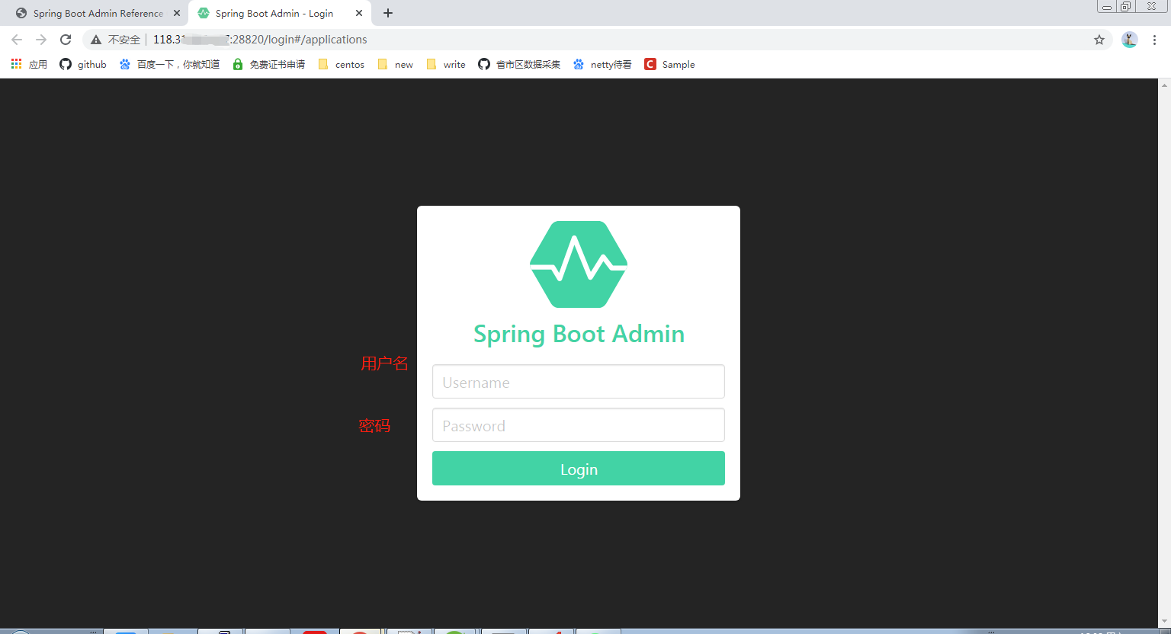Open the 免费证书申请 bookmark
This screenshot has width=1171, height=634.
(x=268, y=65)
